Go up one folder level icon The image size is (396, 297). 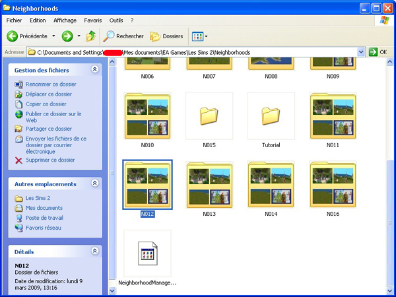pyautogui.click(x=91, y=36)
